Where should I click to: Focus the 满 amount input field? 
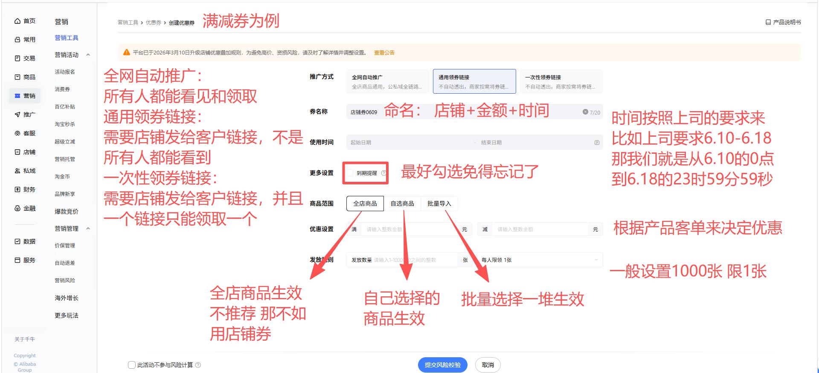point(409,230)
